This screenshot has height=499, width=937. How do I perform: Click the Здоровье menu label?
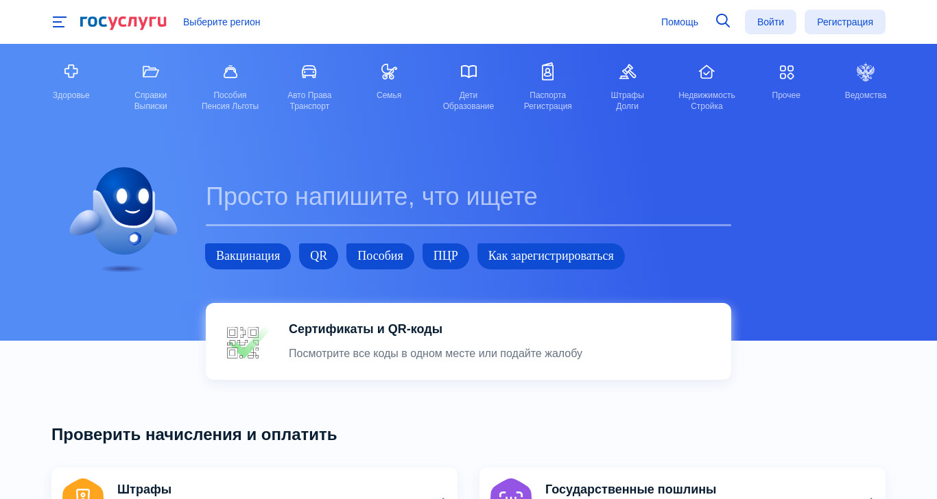pyautogui.click(x=71, y=95)
